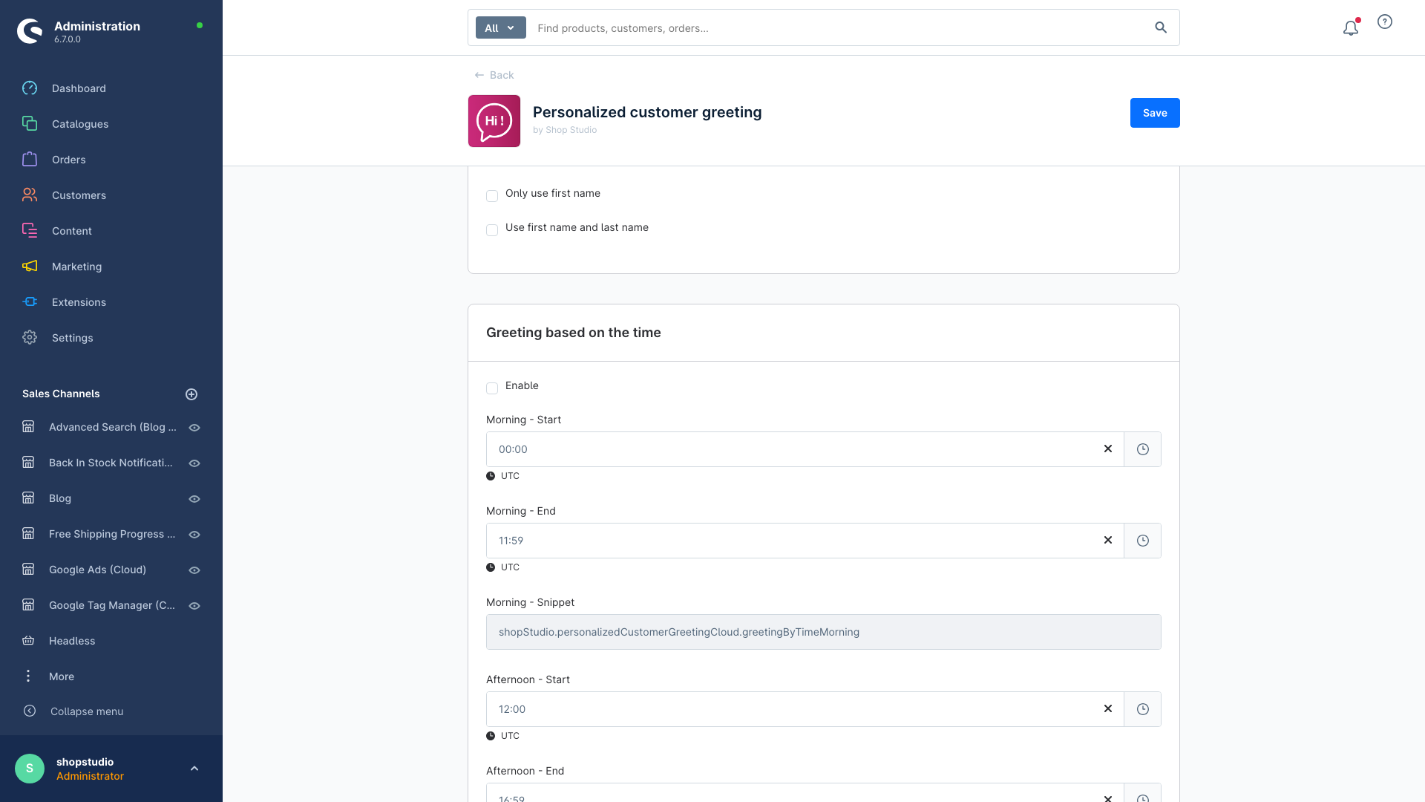Toggle eye icon for Back In Stock Notification

click(x=194, y=463)
